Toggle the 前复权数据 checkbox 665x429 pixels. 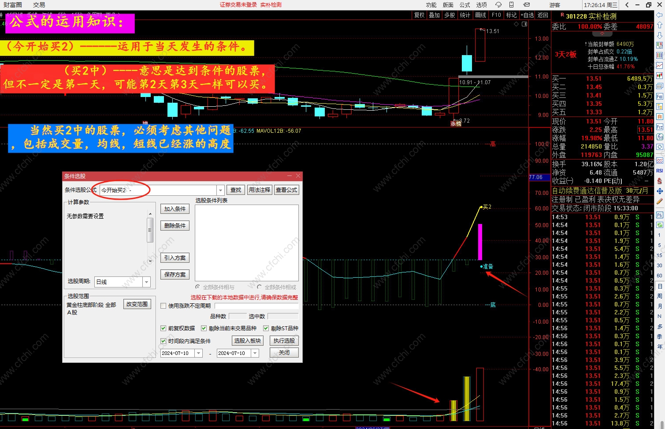pos(163,328)
